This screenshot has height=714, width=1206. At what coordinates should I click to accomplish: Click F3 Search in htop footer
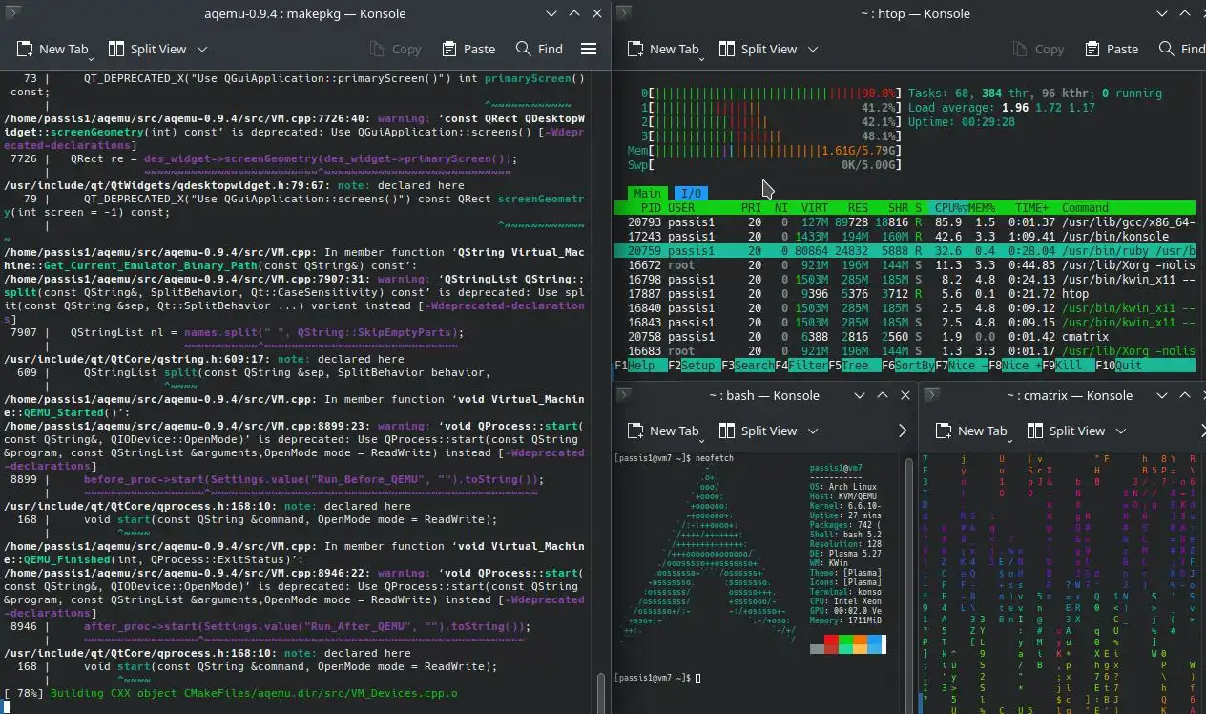(748, 366)
